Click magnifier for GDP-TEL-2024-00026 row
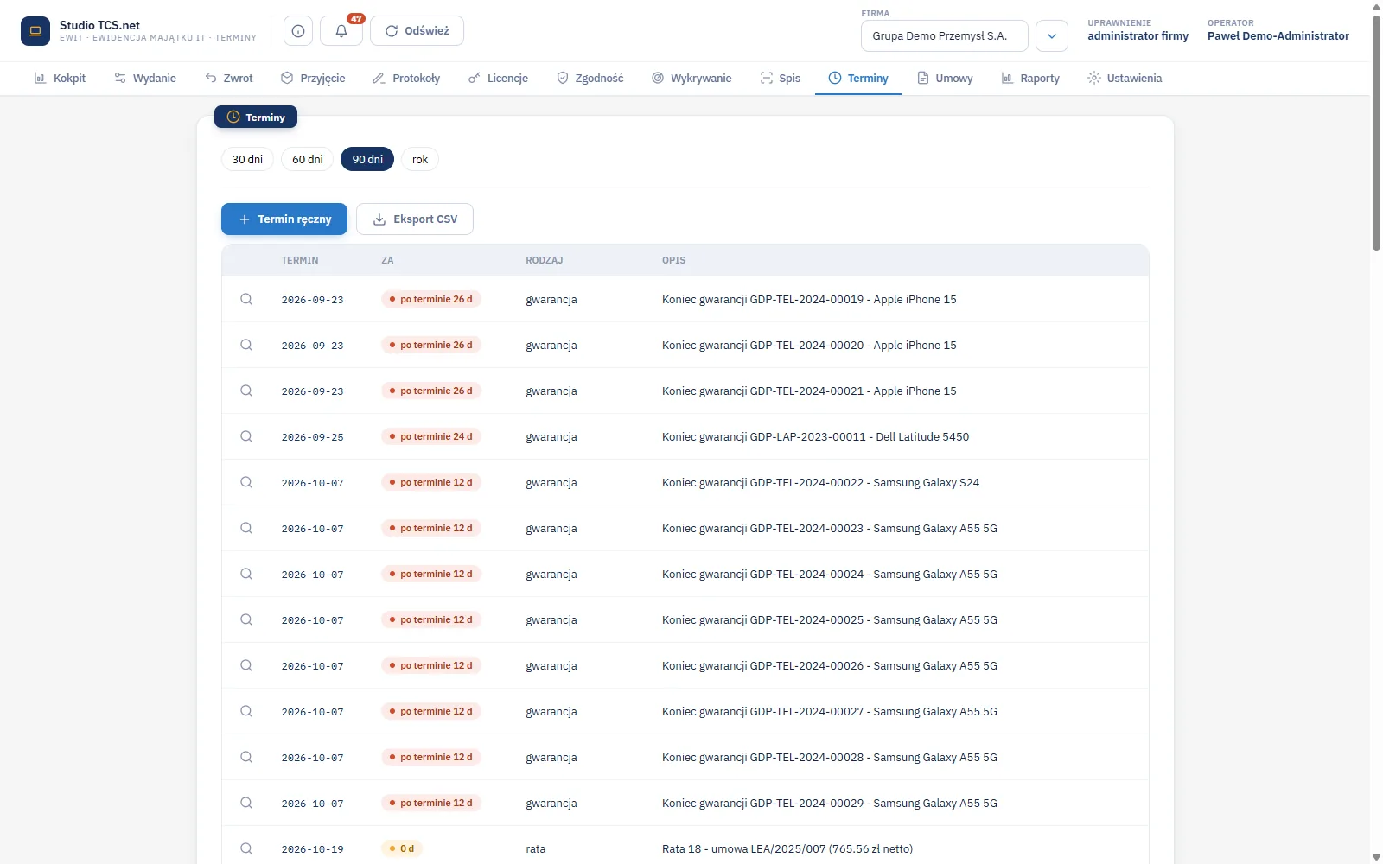This screenshot has width=1383, height=864. (246, 665)
